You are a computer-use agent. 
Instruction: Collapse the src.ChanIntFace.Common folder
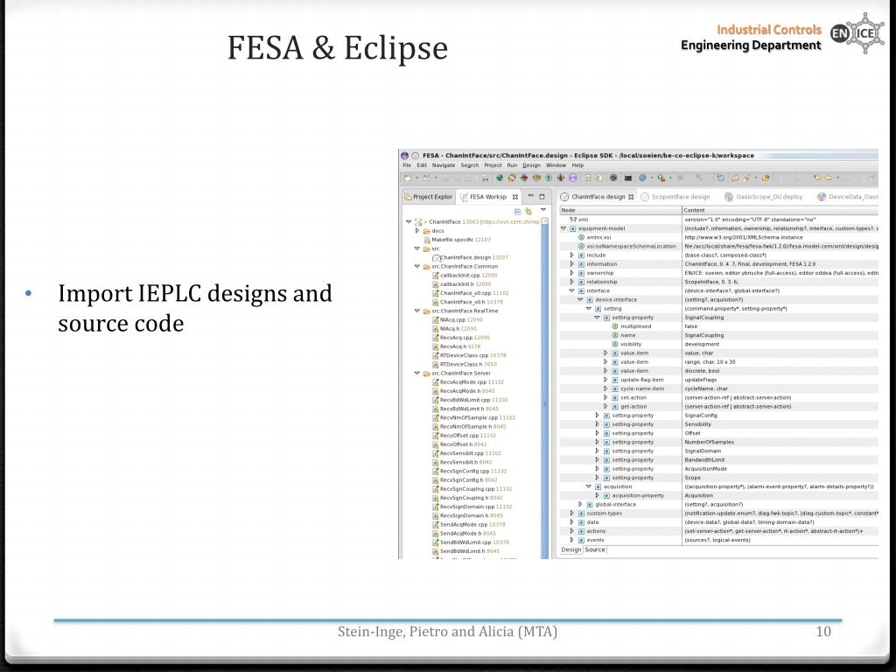(417, 266)
